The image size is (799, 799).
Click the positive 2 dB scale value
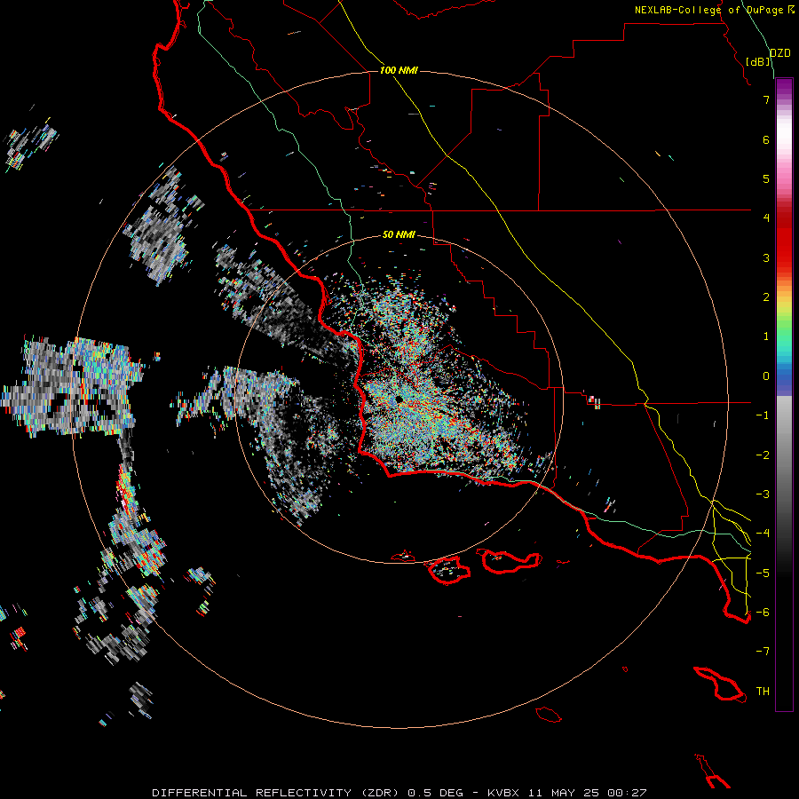[766, 297]
